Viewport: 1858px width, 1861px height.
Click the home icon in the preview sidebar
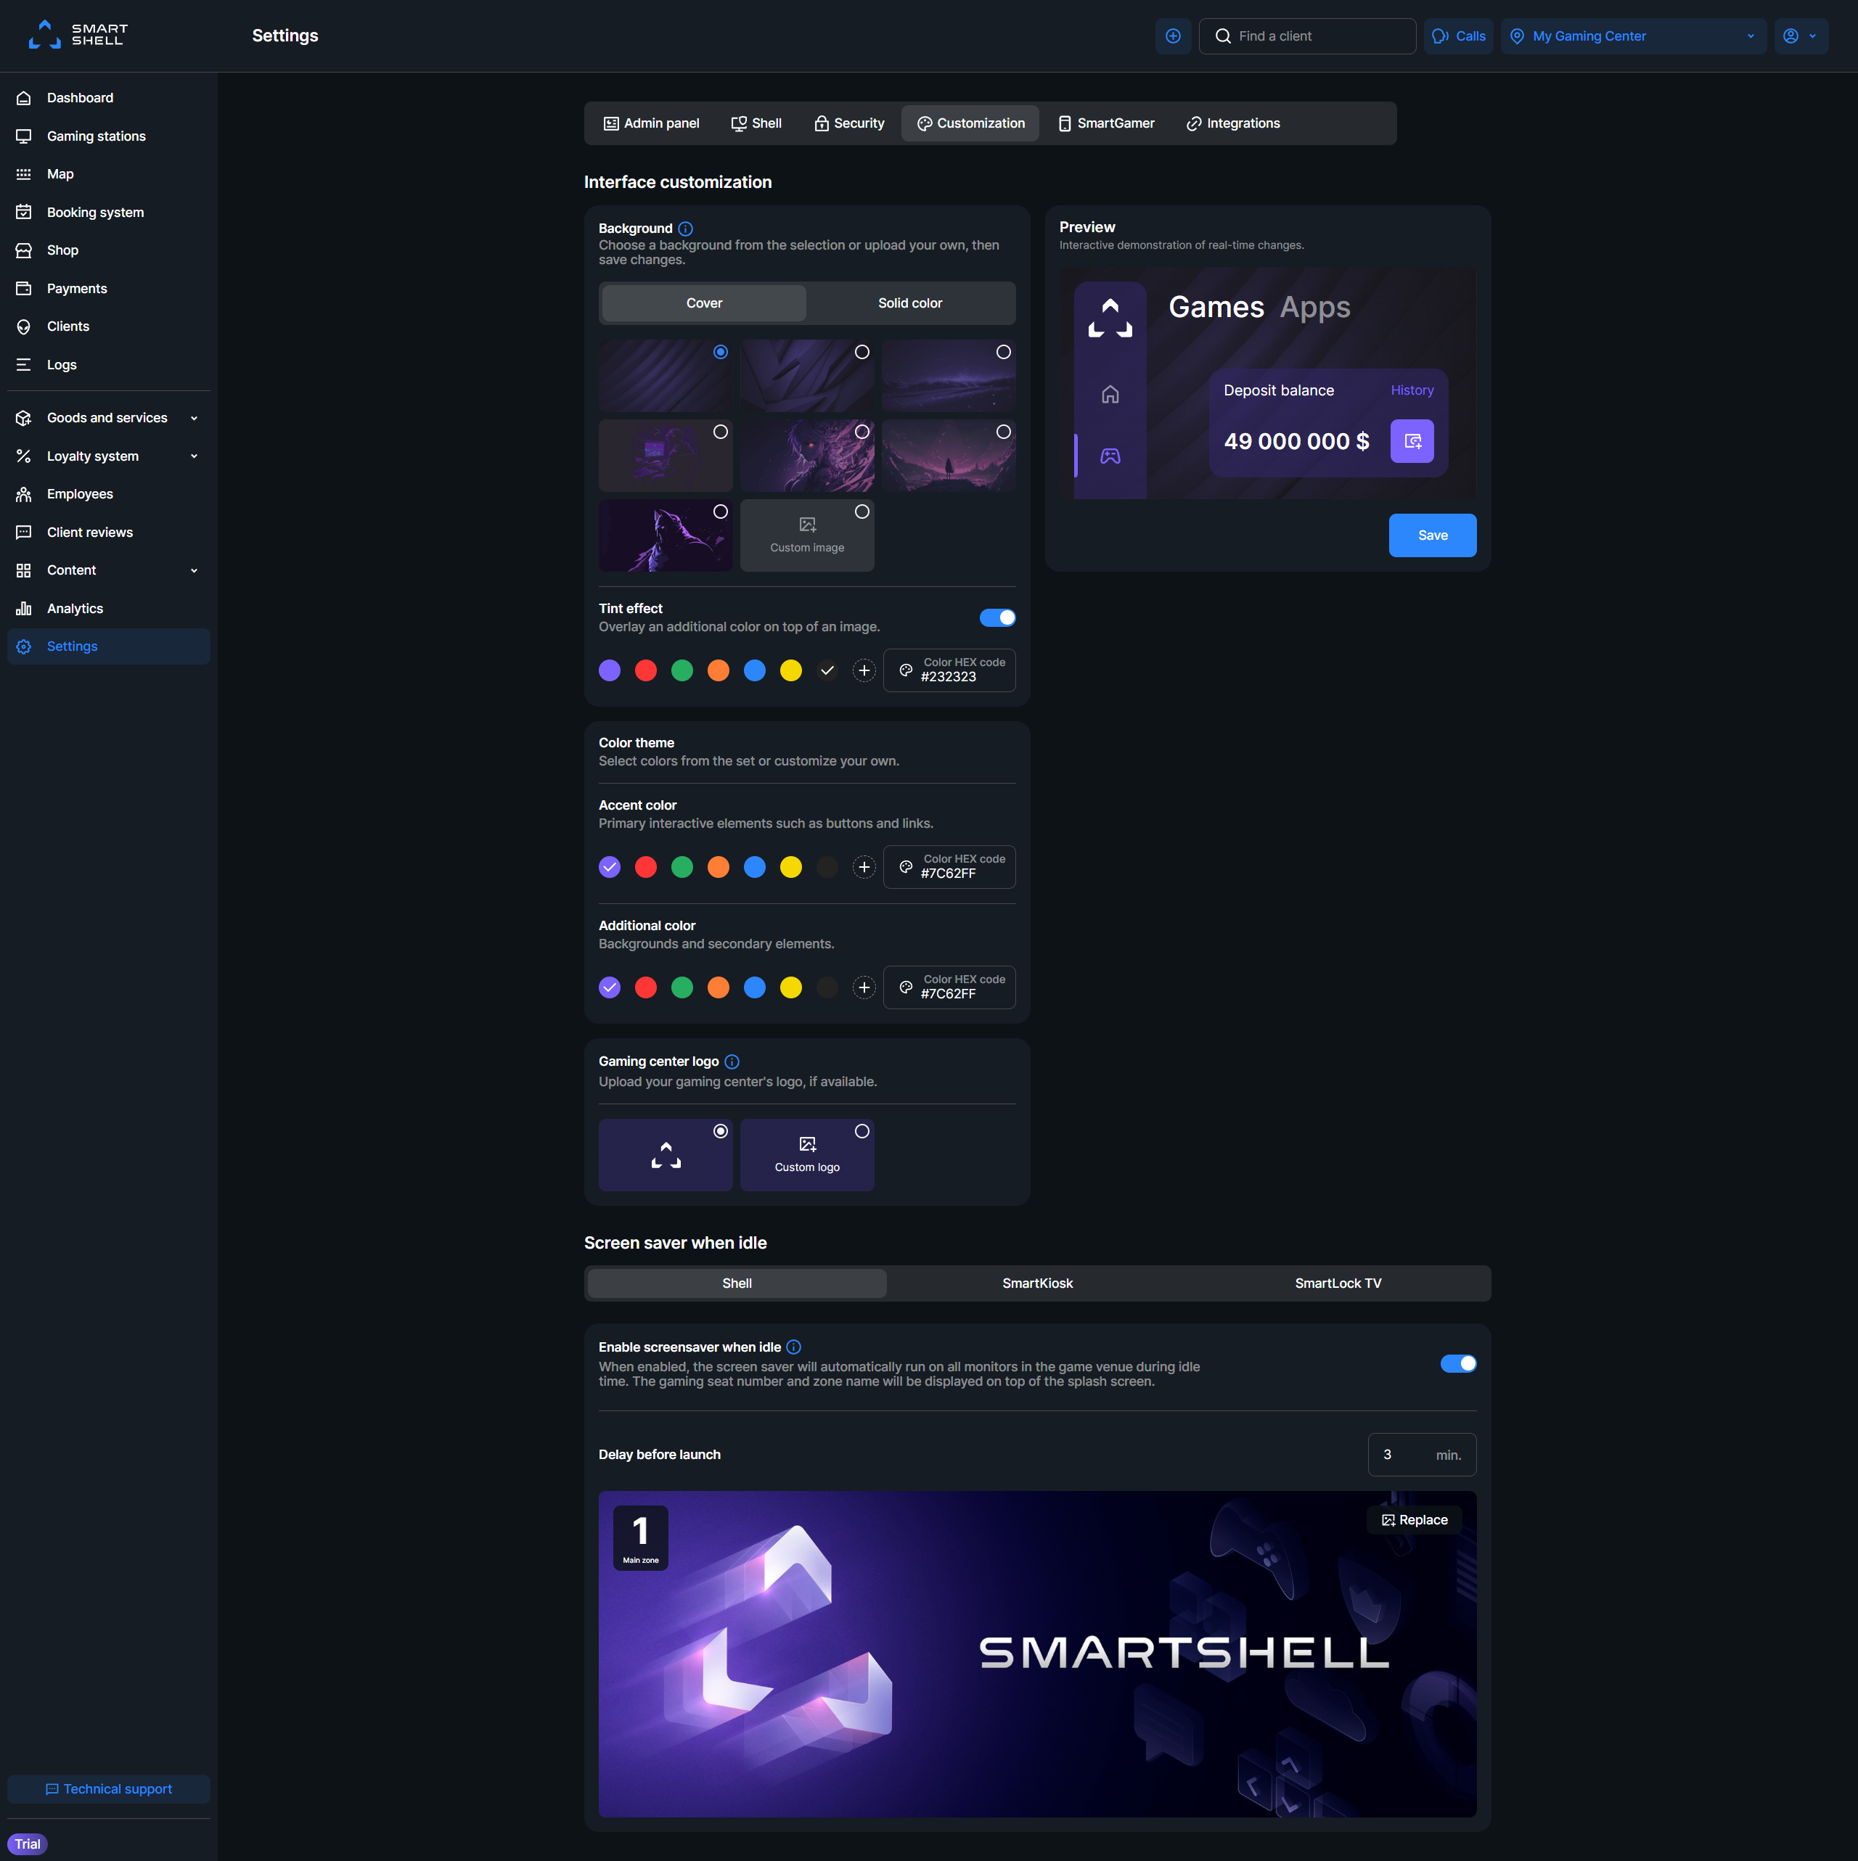(x=1110, y=394)
